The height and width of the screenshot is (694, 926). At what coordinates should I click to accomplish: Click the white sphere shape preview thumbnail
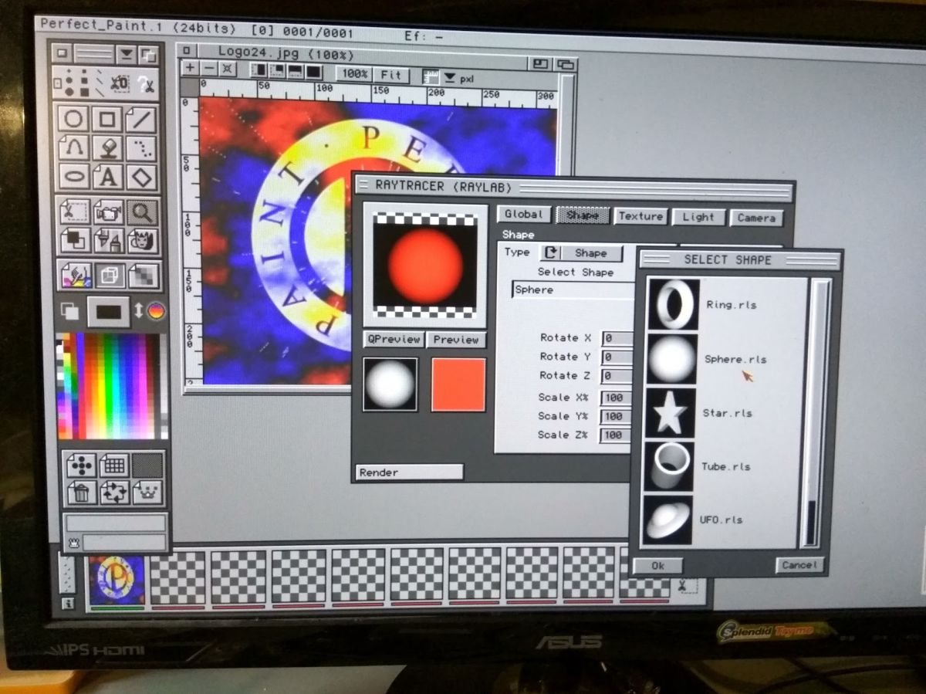390,384
